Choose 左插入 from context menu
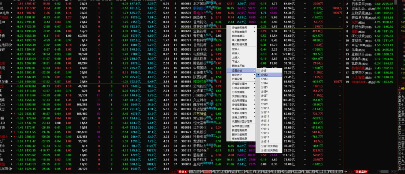405x174 pixels. click(x=241, y=49)
